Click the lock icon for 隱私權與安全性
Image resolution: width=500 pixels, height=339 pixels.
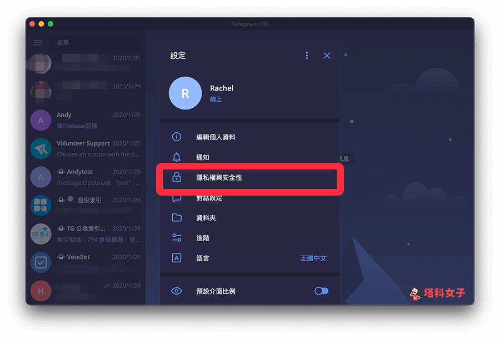[177, 177]
